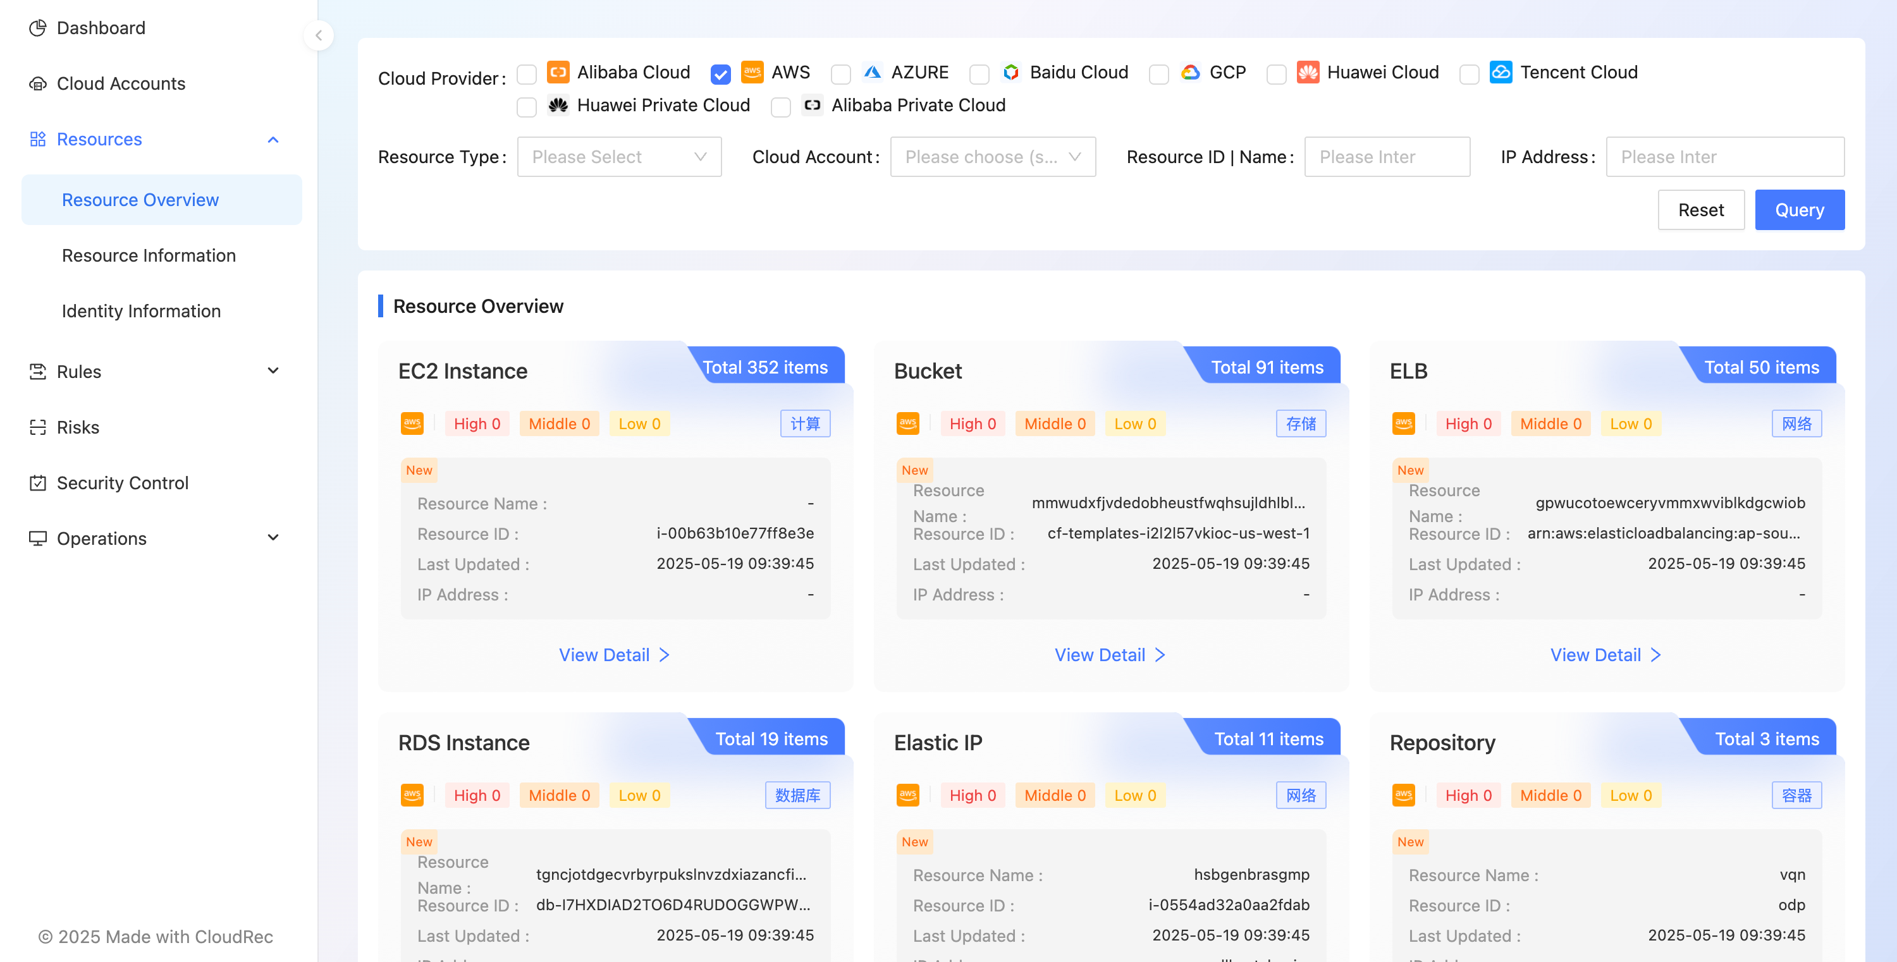Focus the IP Address input field
This screenshot has width=1897, height=962.
[x=1724, y=157]
